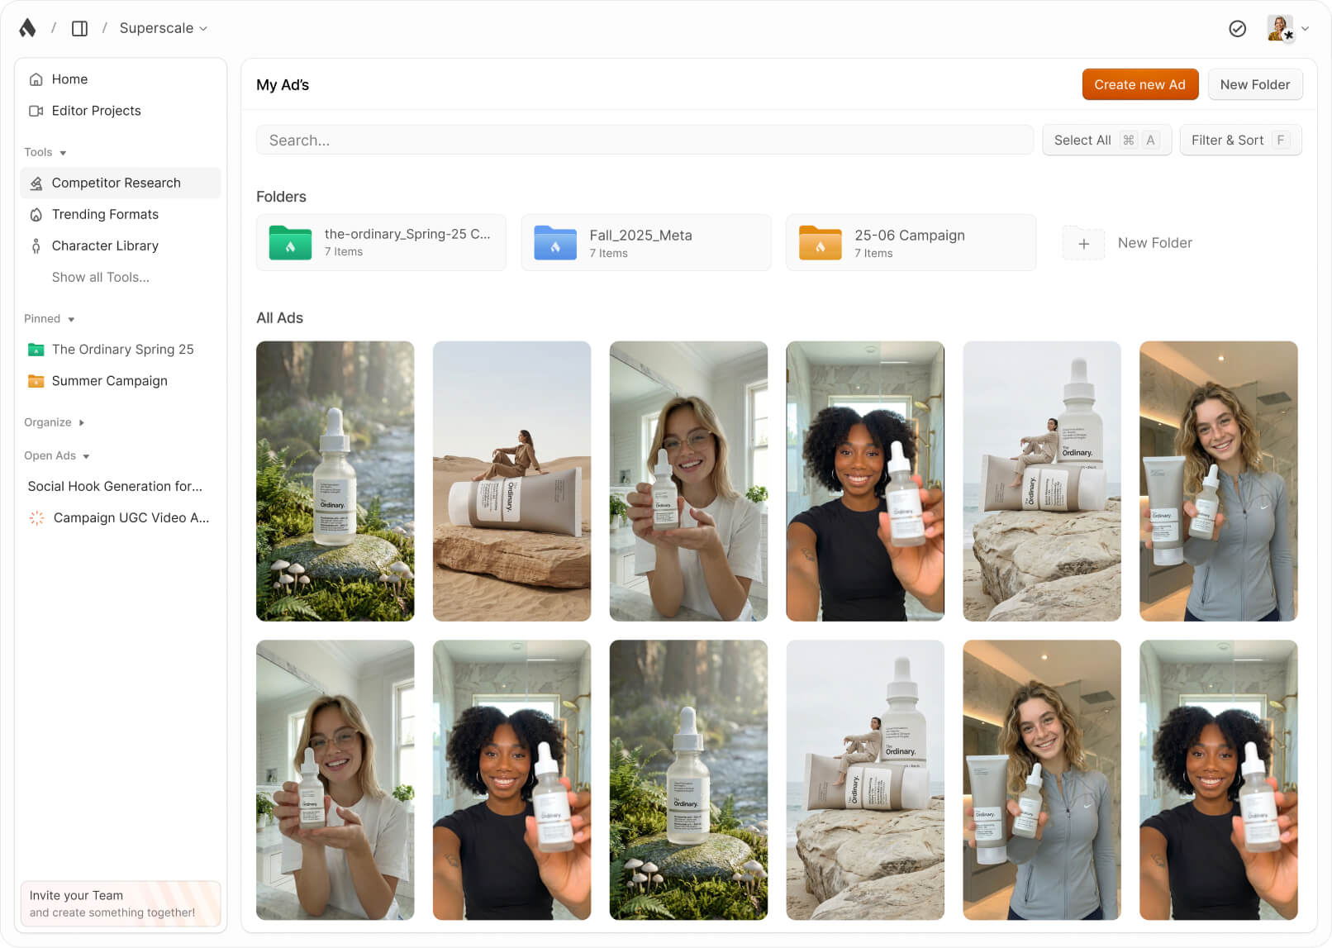Open Fall_2025_Meta folder
1332x948 pixels.
(646, 242)
